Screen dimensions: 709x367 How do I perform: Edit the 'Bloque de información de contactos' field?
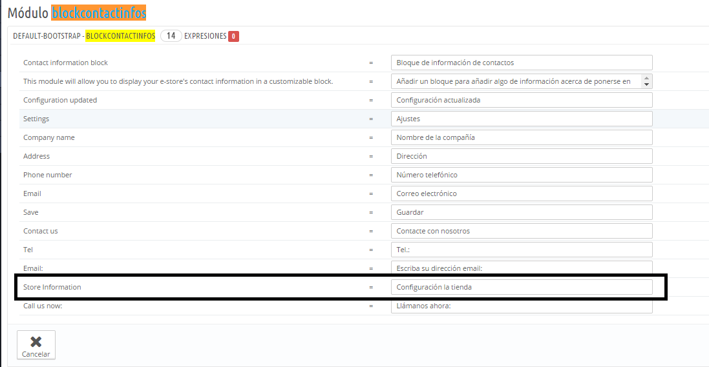[521, 63]
